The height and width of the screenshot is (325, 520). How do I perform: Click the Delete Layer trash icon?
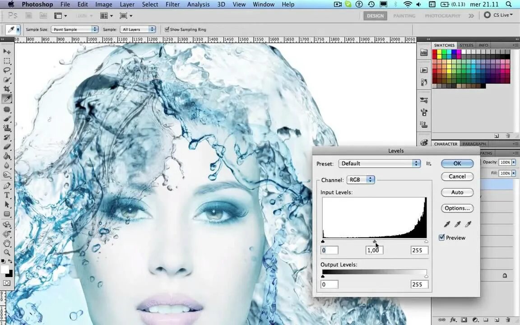508,320
